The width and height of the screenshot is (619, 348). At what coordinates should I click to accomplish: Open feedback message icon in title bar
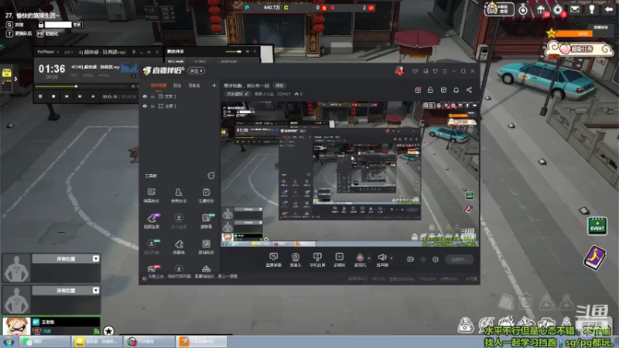(415, 71)
